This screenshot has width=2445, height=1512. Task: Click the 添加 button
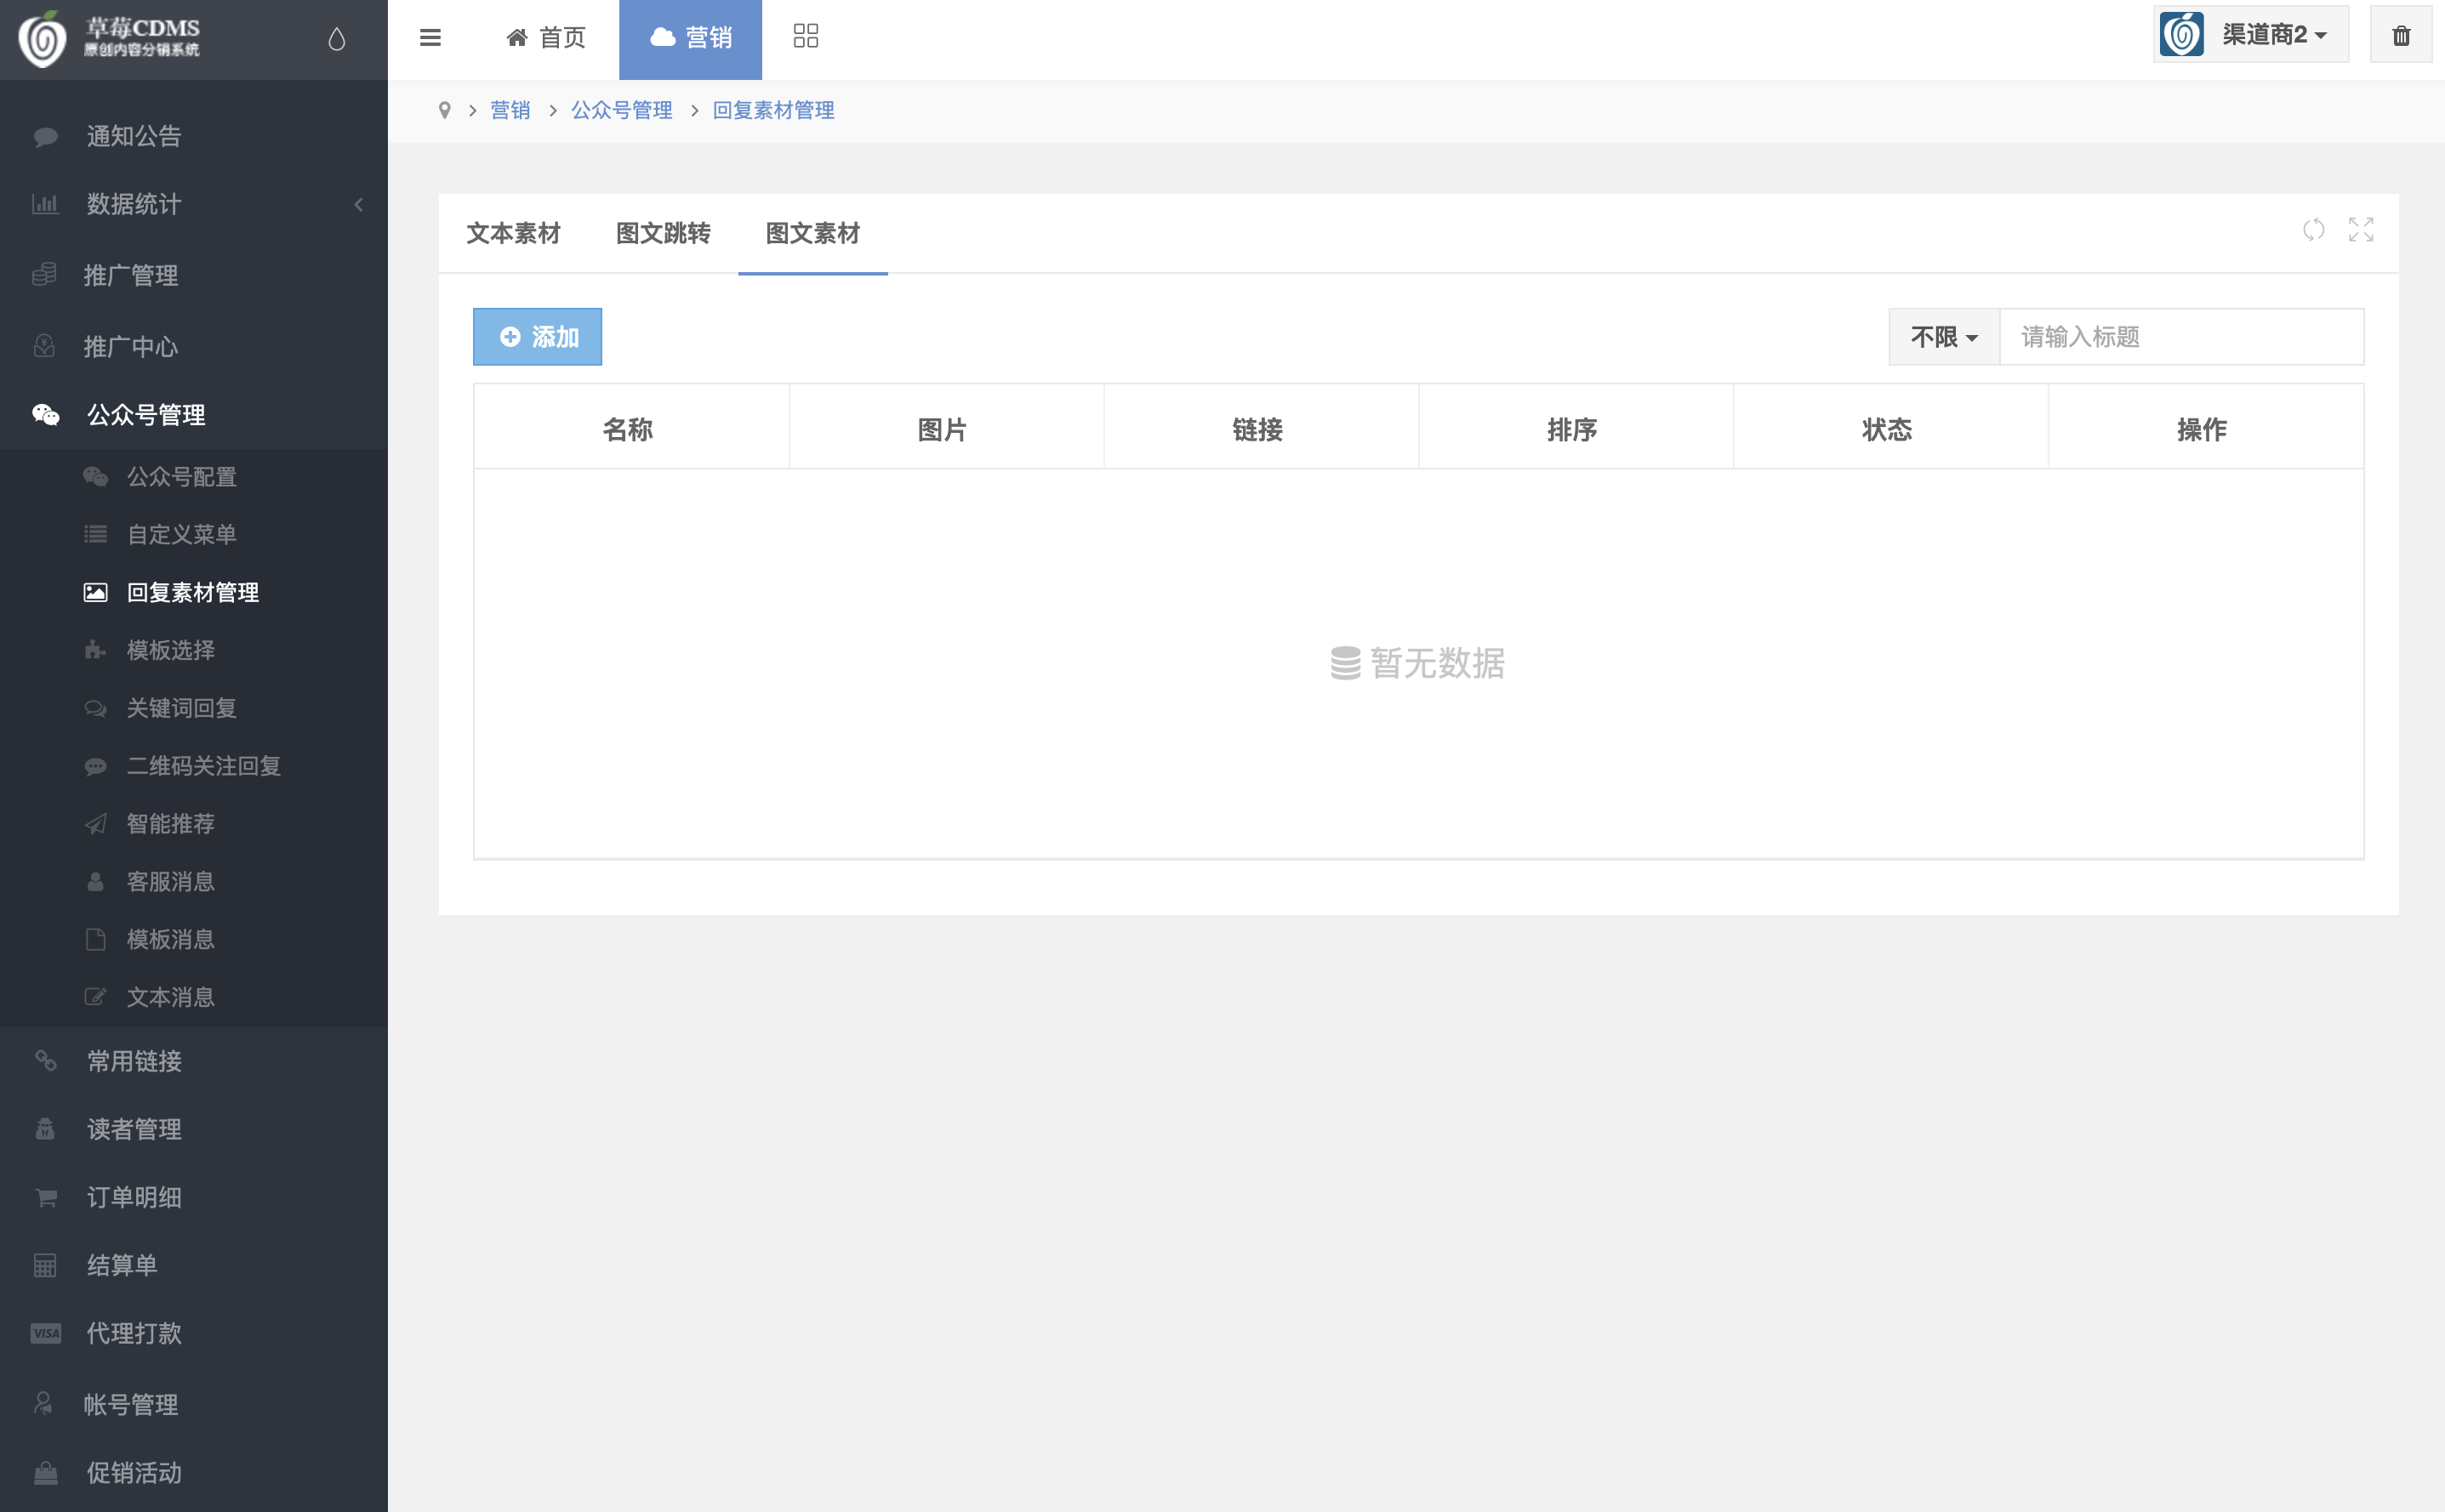[x=537, y=337]
